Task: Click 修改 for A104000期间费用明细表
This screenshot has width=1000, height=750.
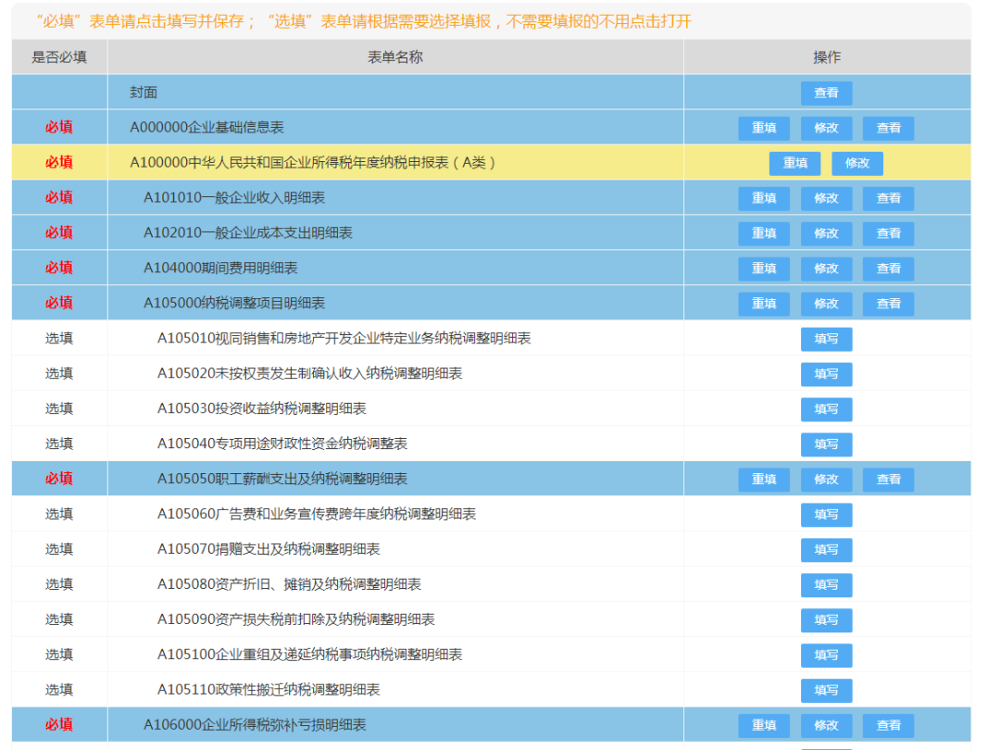Action: tap(826, 269)
